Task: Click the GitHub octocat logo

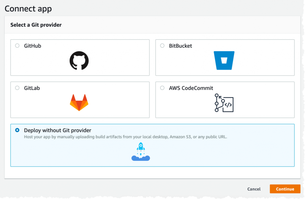Action: [x=79, y=60]
